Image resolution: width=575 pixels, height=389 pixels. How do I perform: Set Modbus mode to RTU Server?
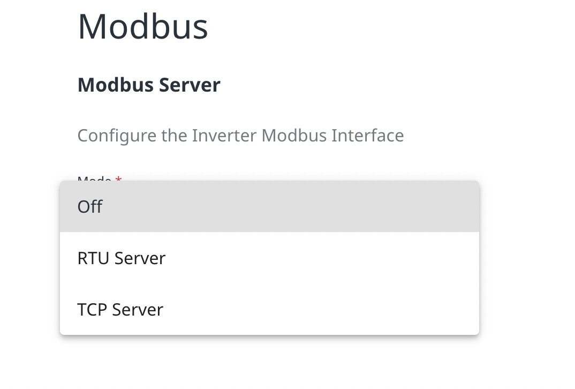[269, 258]
